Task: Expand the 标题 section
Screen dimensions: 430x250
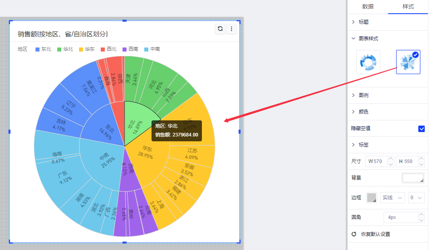Action: pos(364,22)
